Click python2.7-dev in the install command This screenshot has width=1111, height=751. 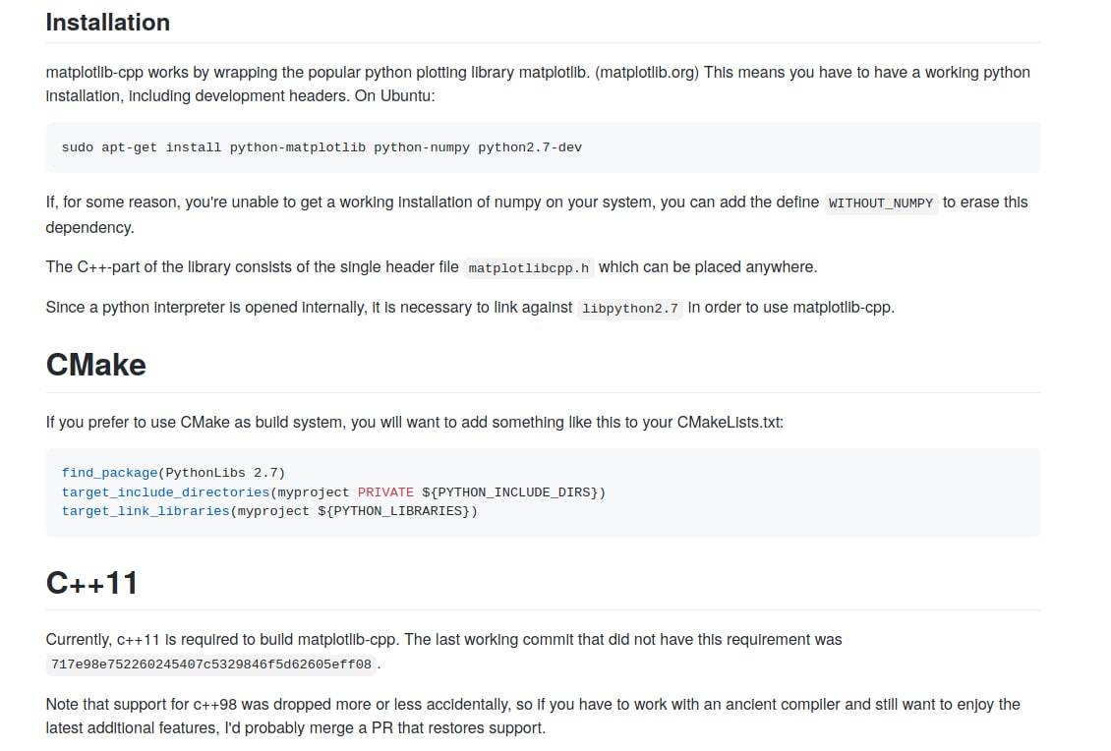pos(530,147)
